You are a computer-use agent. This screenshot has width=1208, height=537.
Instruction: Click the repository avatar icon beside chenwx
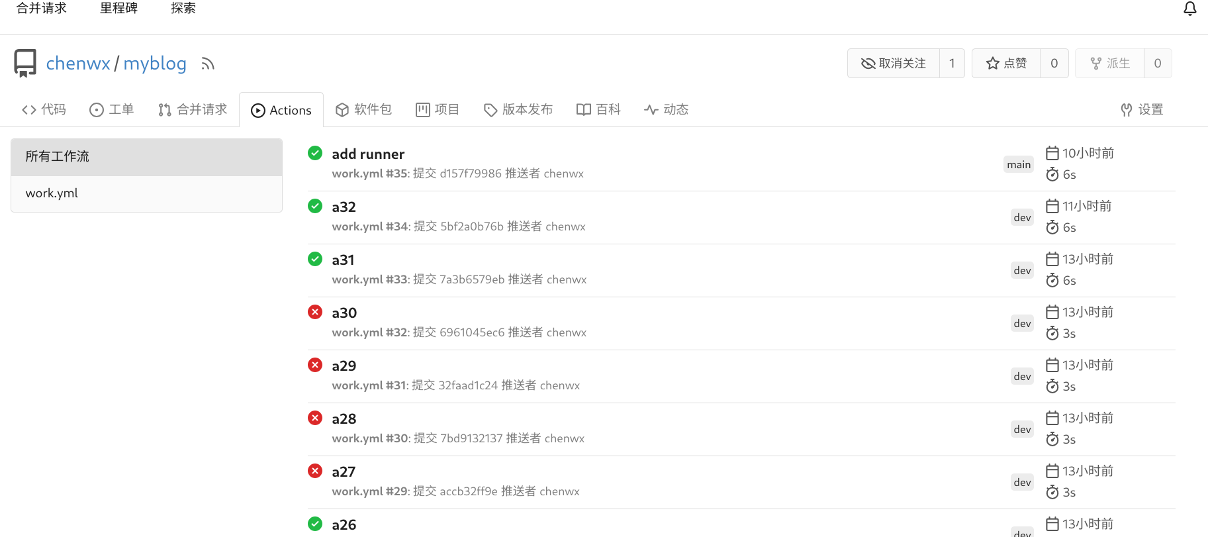coord(25,63)
